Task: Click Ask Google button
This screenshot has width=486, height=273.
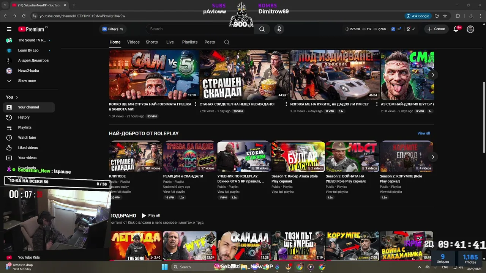Action: point(418,16)
